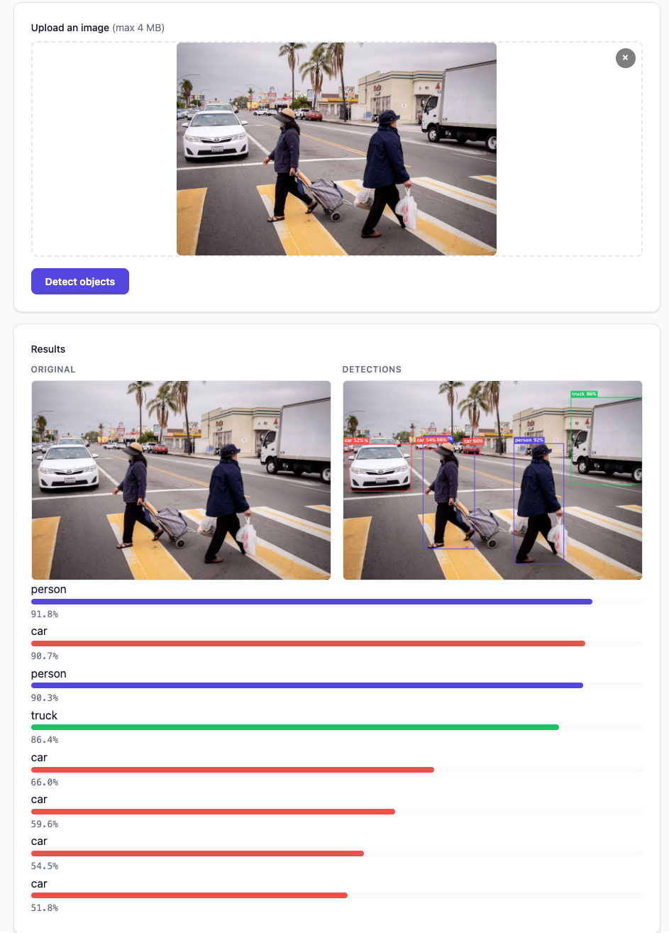
Task: Click the person 91.8% confidence bar
Action: coord(311,602)
